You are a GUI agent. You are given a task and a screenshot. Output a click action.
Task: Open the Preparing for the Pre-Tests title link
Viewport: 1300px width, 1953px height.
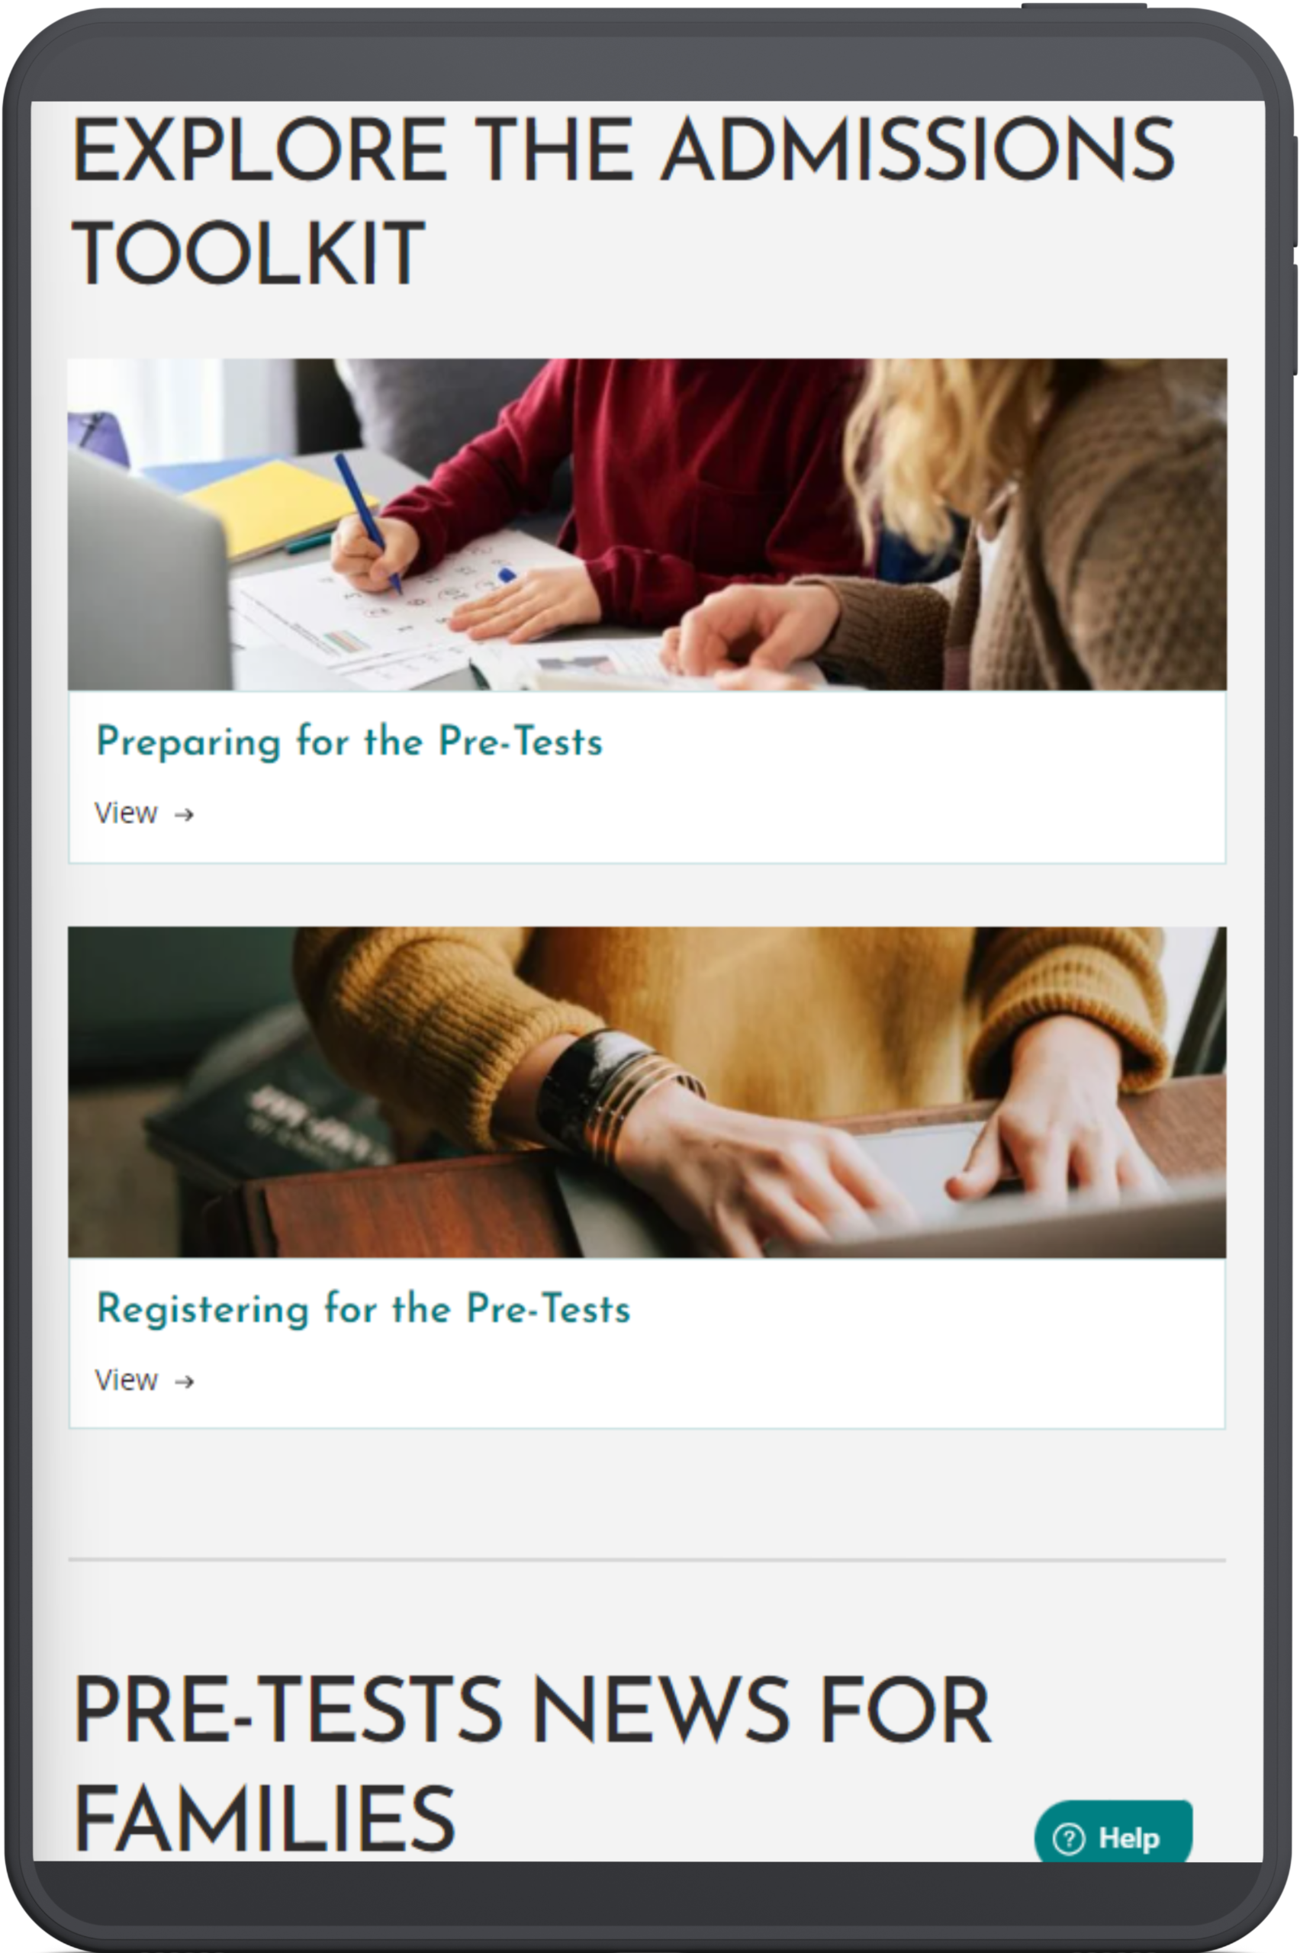[x=349, y=742]
